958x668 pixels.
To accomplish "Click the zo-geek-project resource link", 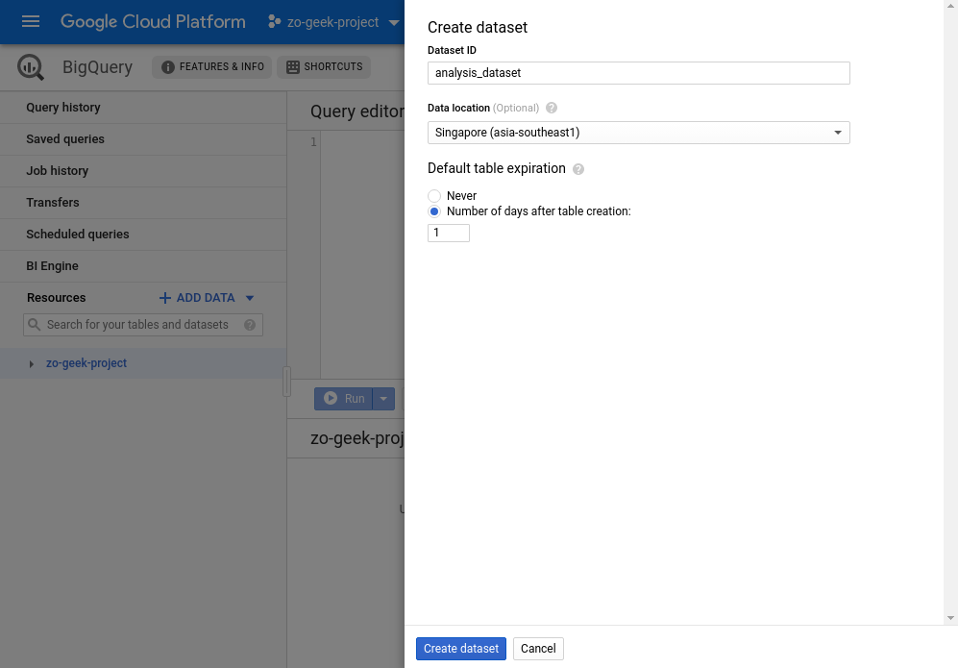I will (86, 363).
